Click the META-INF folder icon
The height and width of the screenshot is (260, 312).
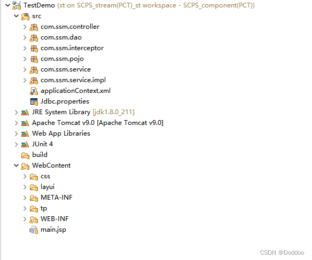tap(34, 198)
